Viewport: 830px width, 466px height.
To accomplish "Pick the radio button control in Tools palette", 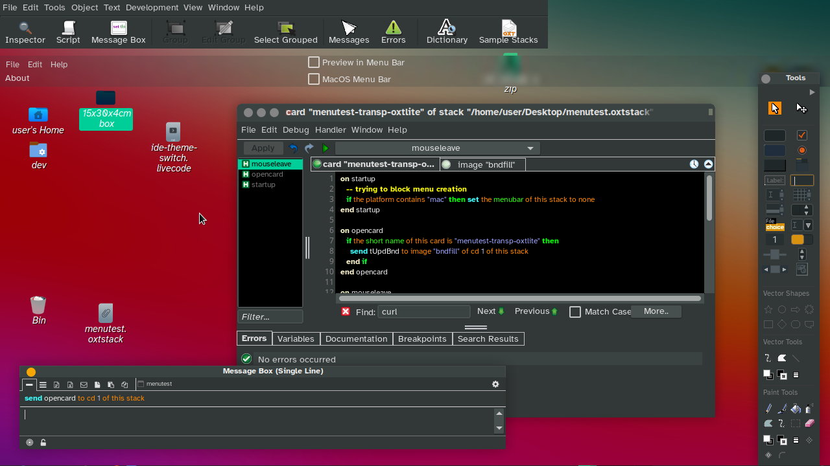I will pos(802,150).
